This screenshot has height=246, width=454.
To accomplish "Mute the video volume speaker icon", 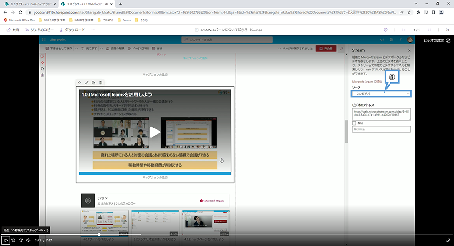I will coord(28,240).
